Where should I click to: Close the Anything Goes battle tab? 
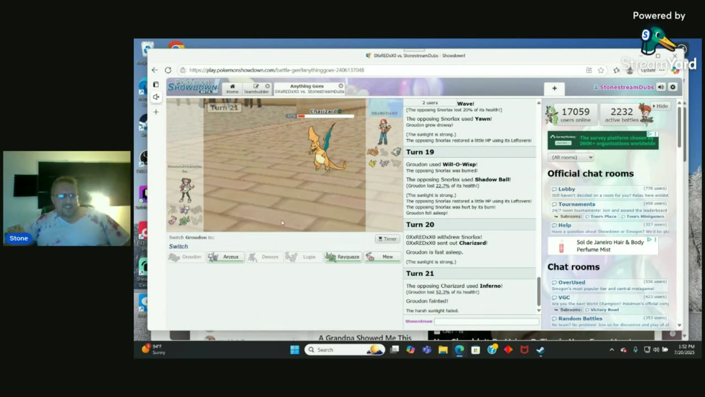341,86
